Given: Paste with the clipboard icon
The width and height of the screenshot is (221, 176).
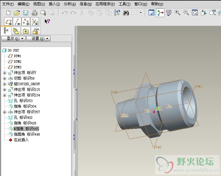Looking at the screenshot, I should point(100,13).
